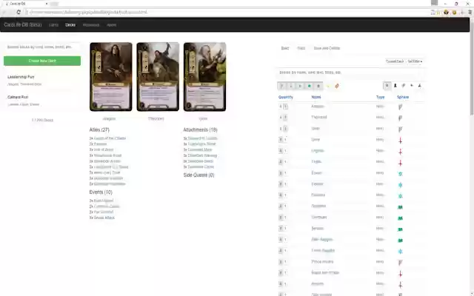Select the hero card type filter
This screenshot has height=296, width=474.
(387, 86)
